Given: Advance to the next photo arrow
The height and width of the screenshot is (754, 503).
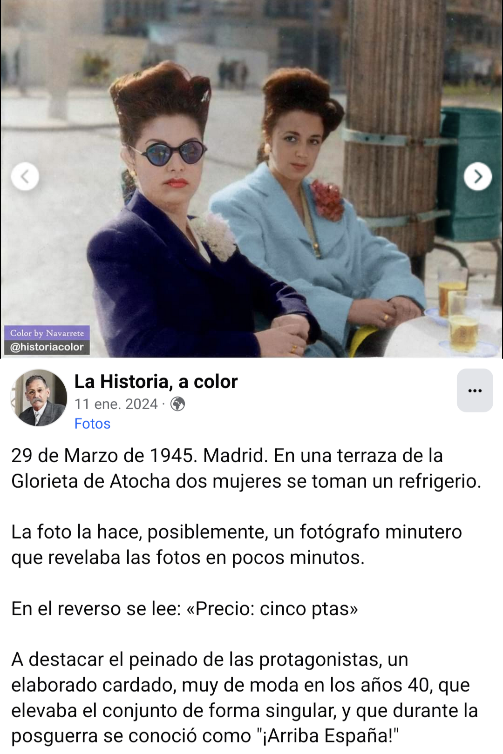Looking at the screenshot, I should tap(478, 176).
